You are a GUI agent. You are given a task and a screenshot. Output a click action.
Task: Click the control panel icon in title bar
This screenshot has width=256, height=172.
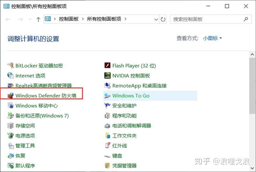pos(6,6)
